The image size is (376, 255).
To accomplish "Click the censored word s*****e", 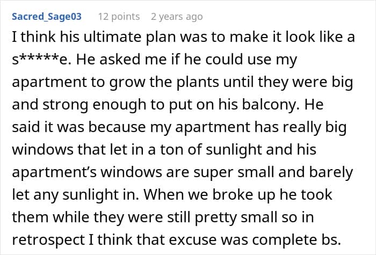I will (41, 59).
